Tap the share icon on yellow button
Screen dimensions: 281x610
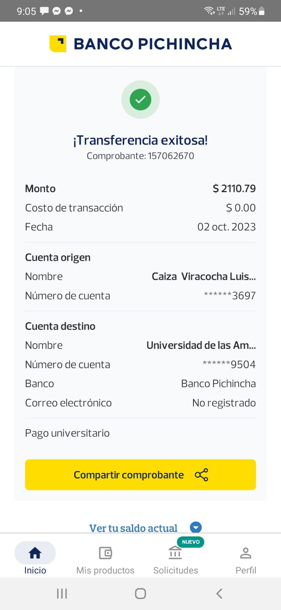(201, 475)
